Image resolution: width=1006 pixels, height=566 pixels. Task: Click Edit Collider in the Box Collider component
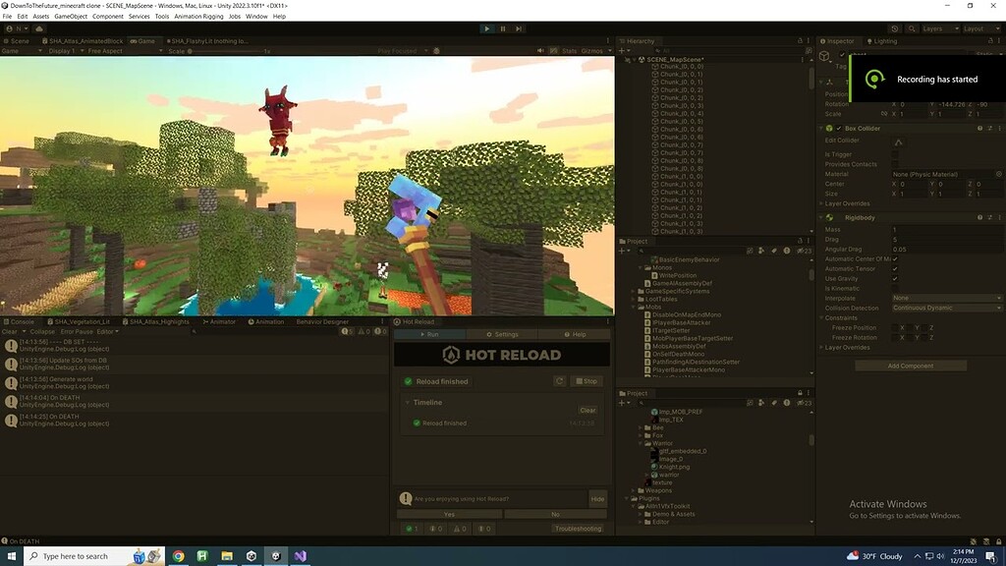900,141
